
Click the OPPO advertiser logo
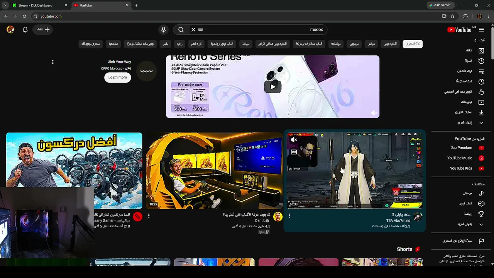click(x=147, y=71)
